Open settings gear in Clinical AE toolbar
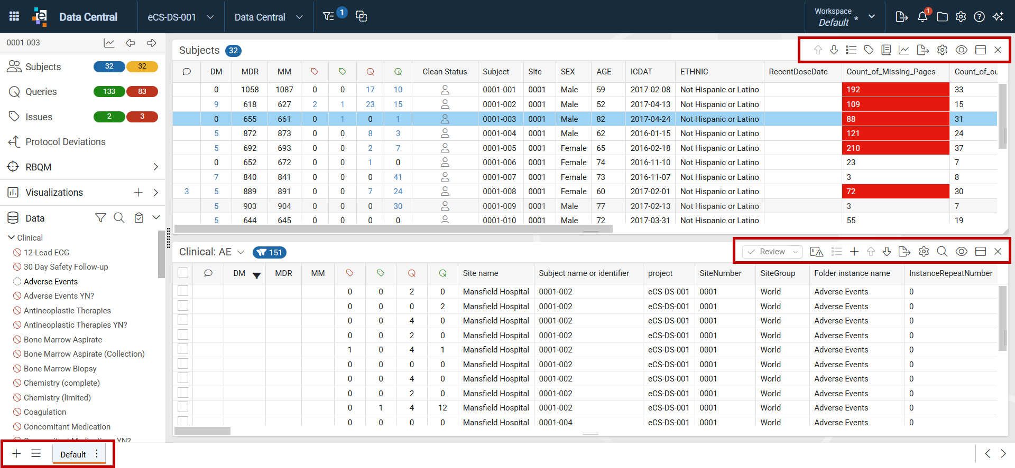1015x468 pixels. tap(924, 252)
